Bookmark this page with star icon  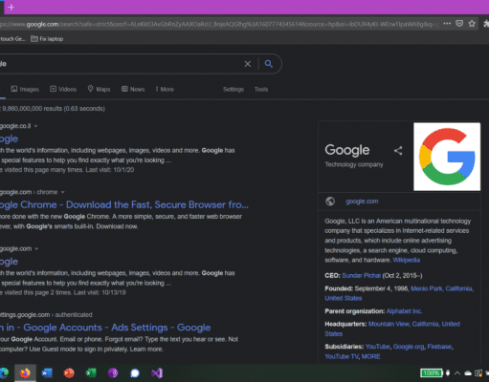[472, 24]
